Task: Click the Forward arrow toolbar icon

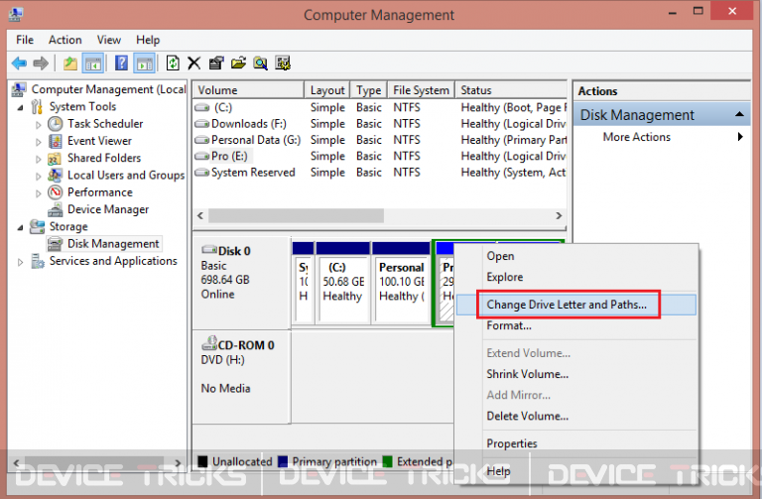Action: click(x=41, y=63)
